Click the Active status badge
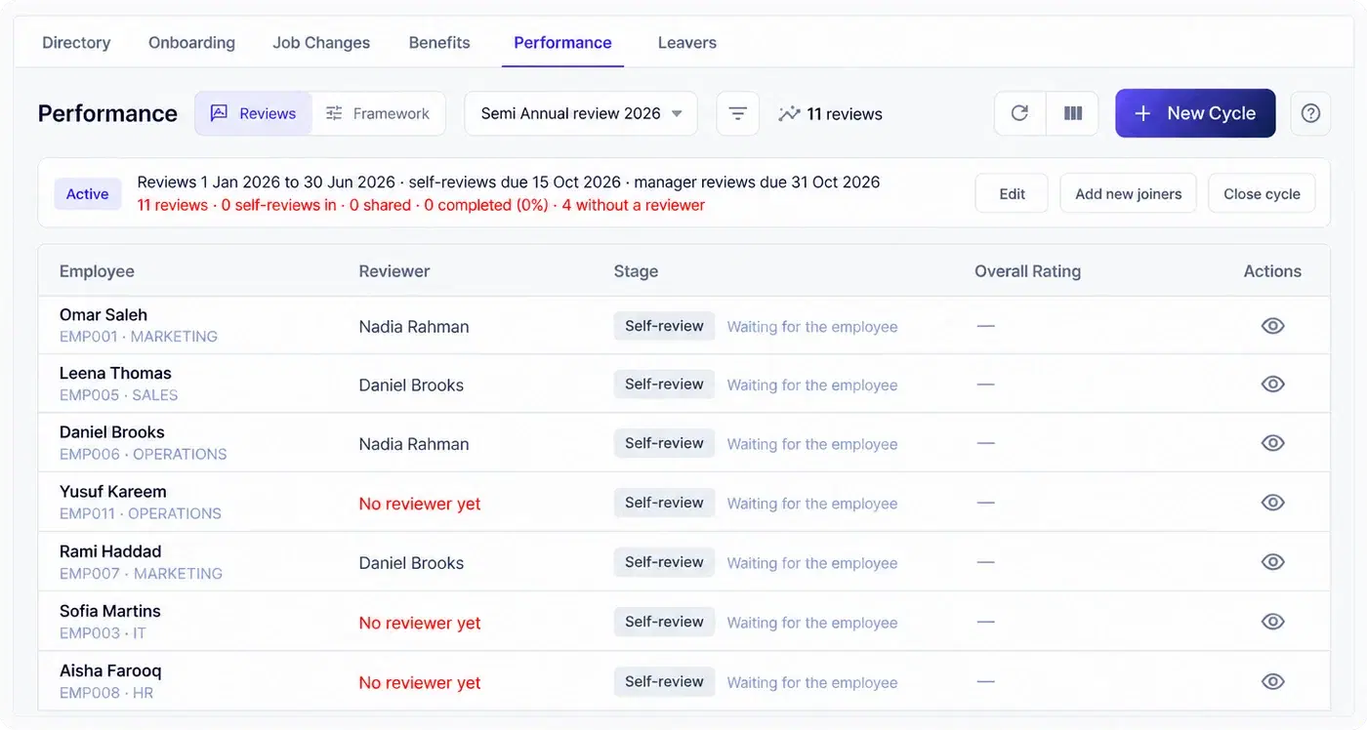This screenshot has width=1367, height=730. click(x=87, y=193)
